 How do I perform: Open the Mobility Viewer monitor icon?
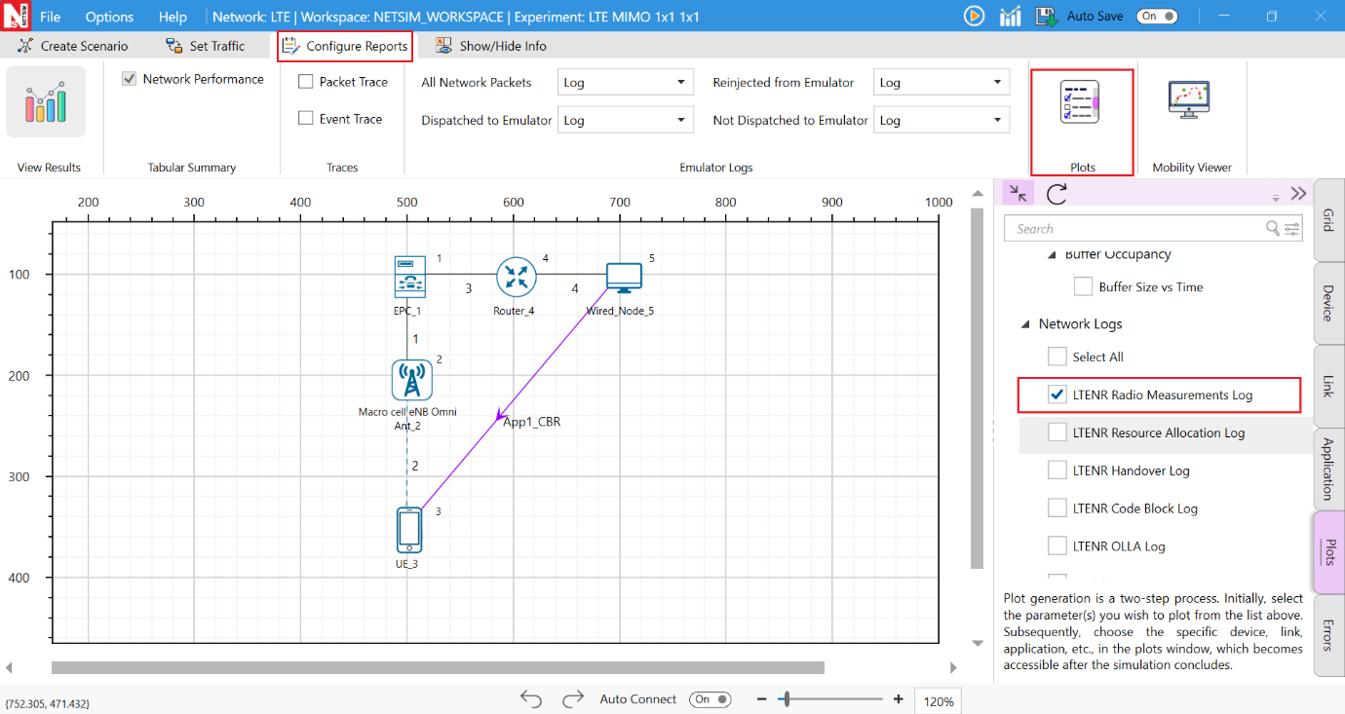(1188, 100)
